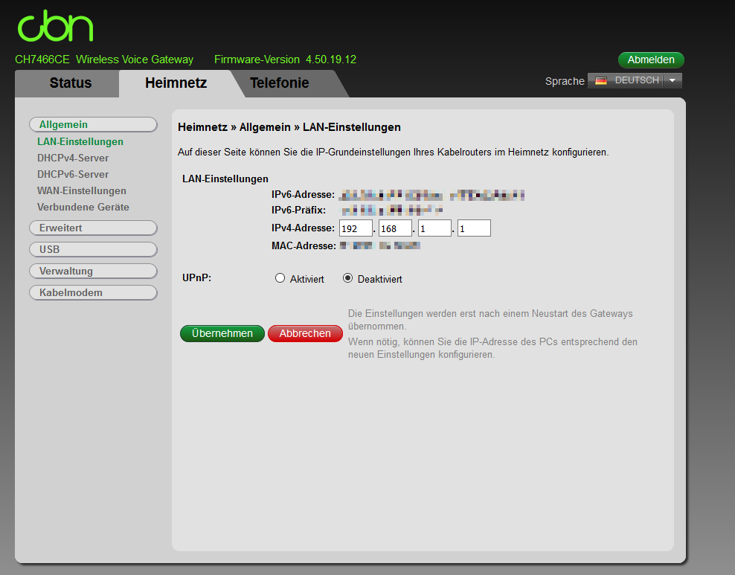Open WAN-Einstellungen from the sidebar
Screen dimensions: 735x575
(x=82, y=190)
